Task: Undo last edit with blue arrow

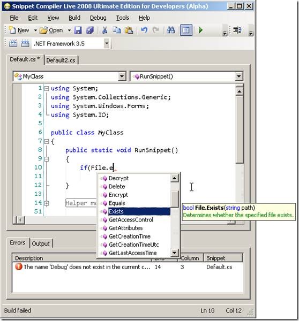Action: 144,30
